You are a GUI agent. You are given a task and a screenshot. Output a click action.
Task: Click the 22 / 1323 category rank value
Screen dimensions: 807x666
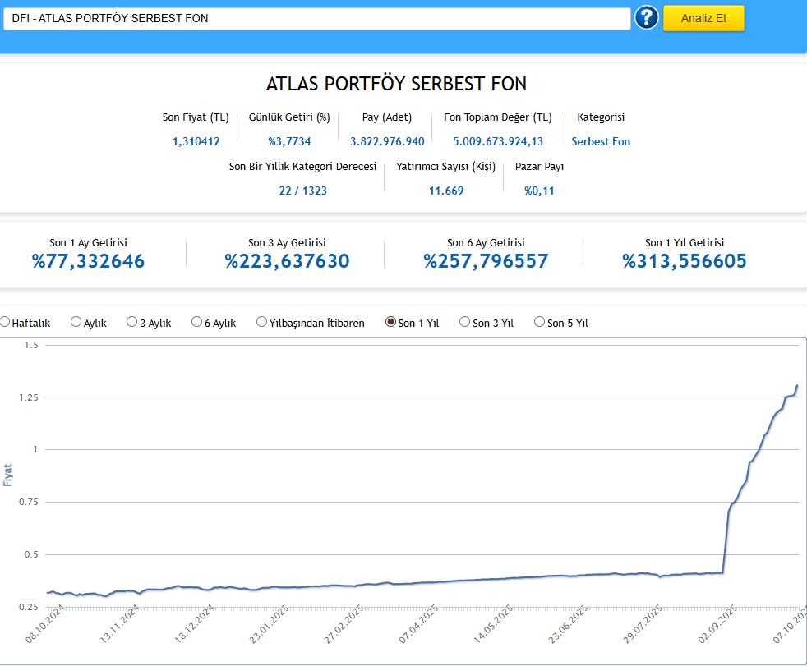(302, 191)
